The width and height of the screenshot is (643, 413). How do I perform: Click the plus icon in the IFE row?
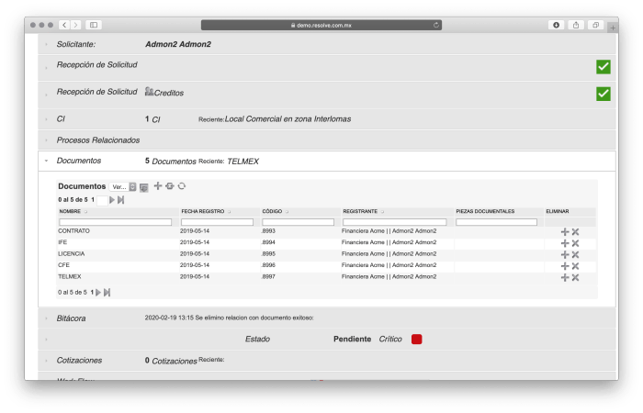tap(565, 243)
